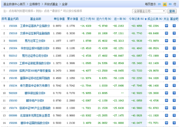Follow fund 150208 with its eye icon

(167, 70)
